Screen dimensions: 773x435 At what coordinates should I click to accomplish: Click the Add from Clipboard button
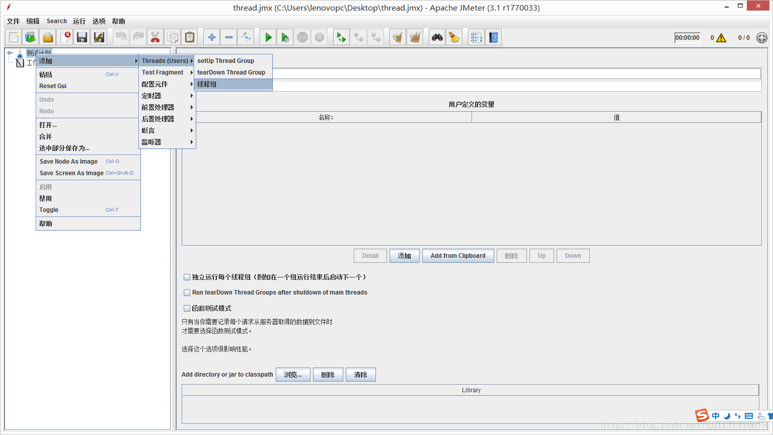coord(458,256)
